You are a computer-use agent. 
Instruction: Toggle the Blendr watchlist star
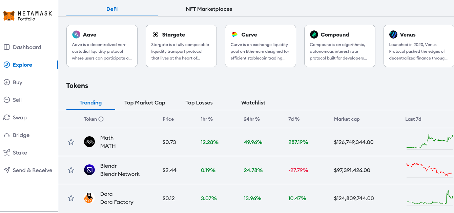tap(71, 170)
